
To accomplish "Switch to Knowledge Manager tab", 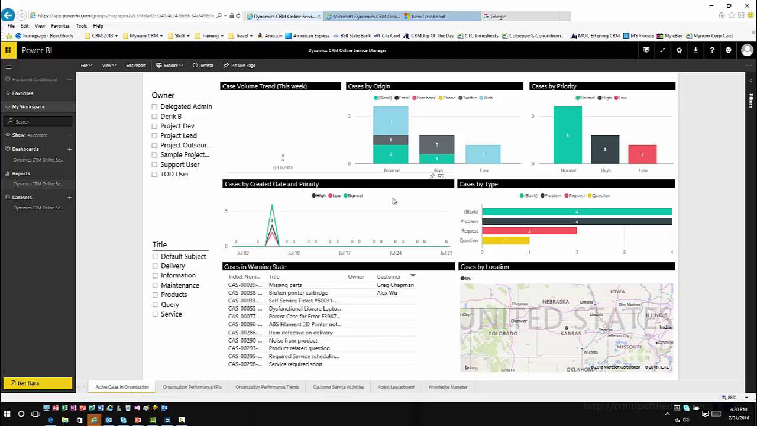I will 448,387.
